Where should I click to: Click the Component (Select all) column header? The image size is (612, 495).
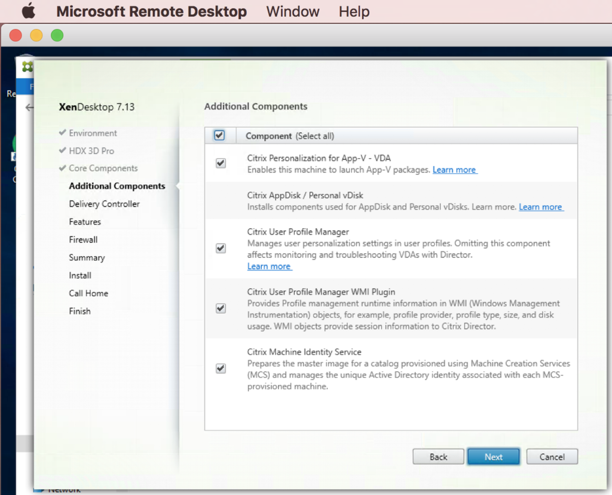[x=290, y=136]
